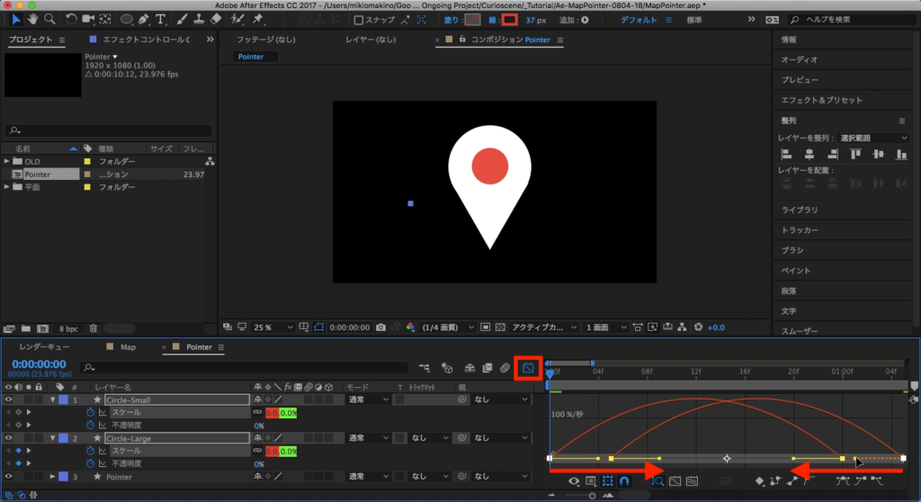
Task: Click the 0:00:00:00 current timecode
Action: 37,364
